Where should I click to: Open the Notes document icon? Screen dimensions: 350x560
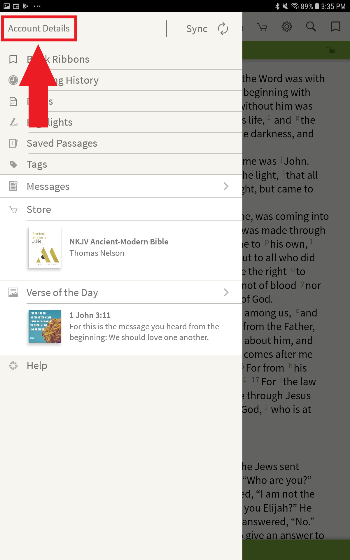click(x=13, y=101)
